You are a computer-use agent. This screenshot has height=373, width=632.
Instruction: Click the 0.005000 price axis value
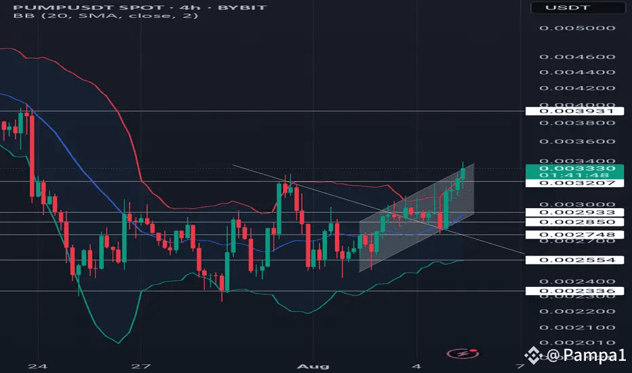click(x=577, y=28)
